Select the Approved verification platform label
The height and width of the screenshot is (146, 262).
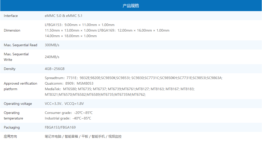(21, 86)
